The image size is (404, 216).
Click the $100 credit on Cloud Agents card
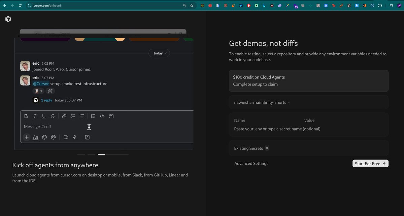tap(309, 81)
